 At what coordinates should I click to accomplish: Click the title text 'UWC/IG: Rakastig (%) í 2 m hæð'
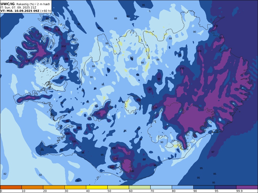25,4
